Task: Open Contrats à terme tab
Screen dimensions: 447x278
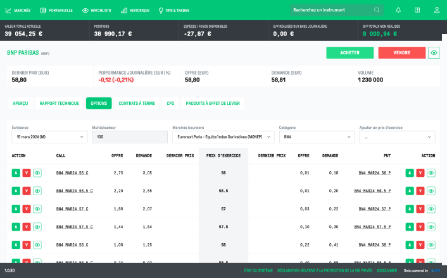Action: (137, 103)
